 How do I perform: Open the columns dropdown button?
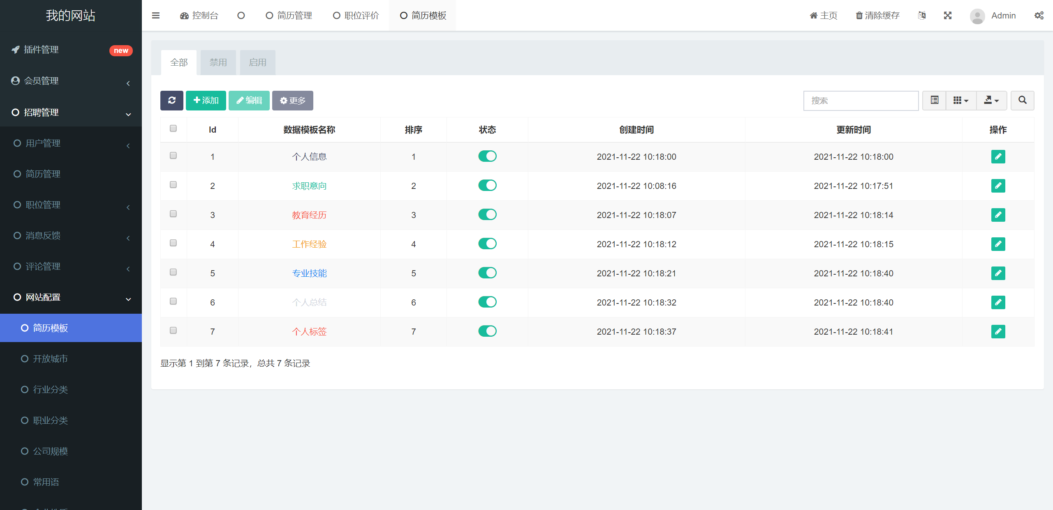click(961, 100)
